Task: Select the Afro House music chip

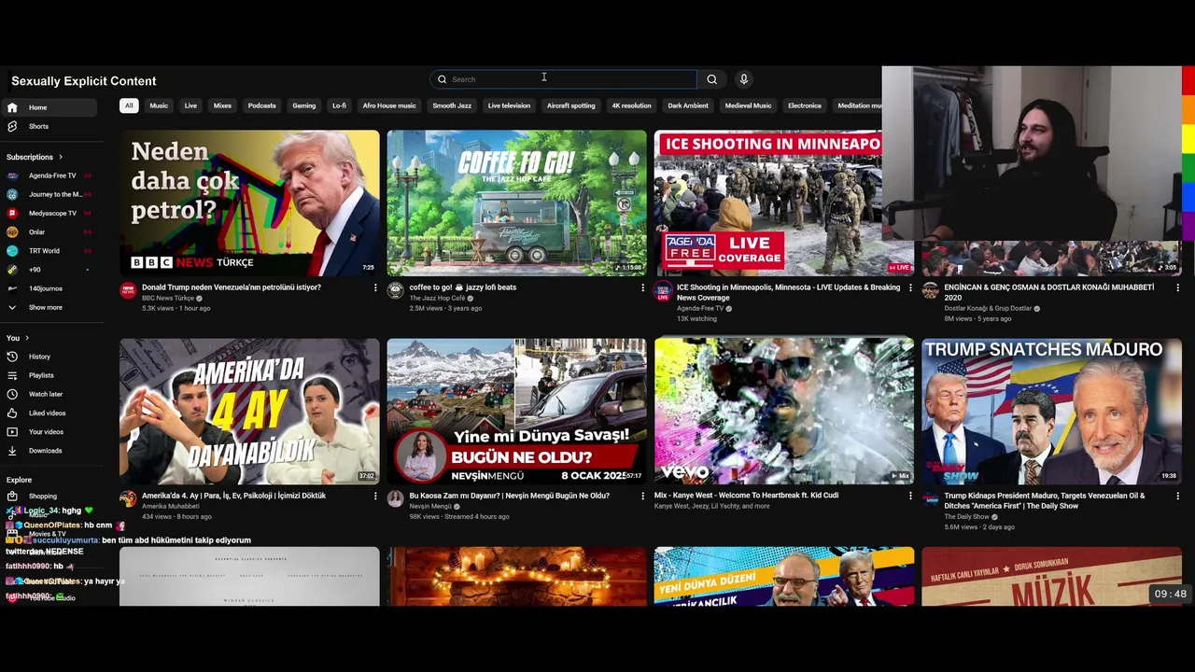Action: pyautogui.click(x=389, y=105)
